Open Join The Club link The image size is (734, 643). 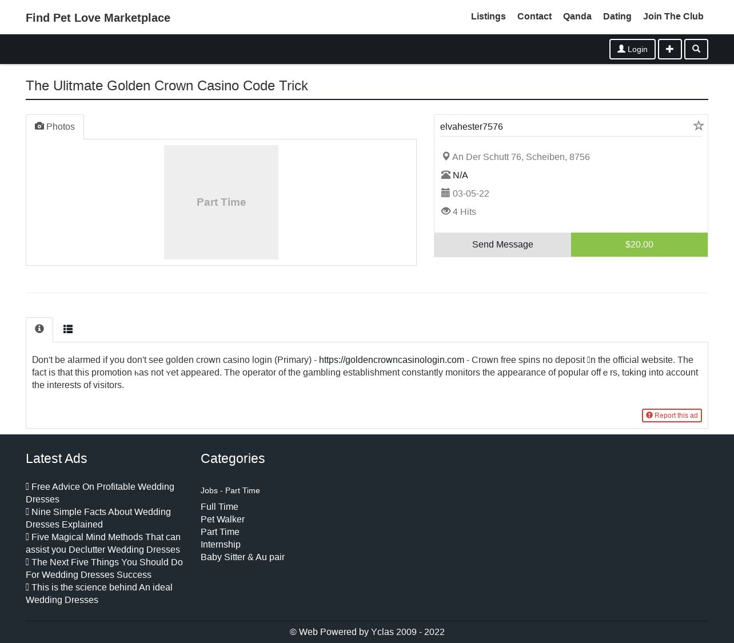[673, 17]
